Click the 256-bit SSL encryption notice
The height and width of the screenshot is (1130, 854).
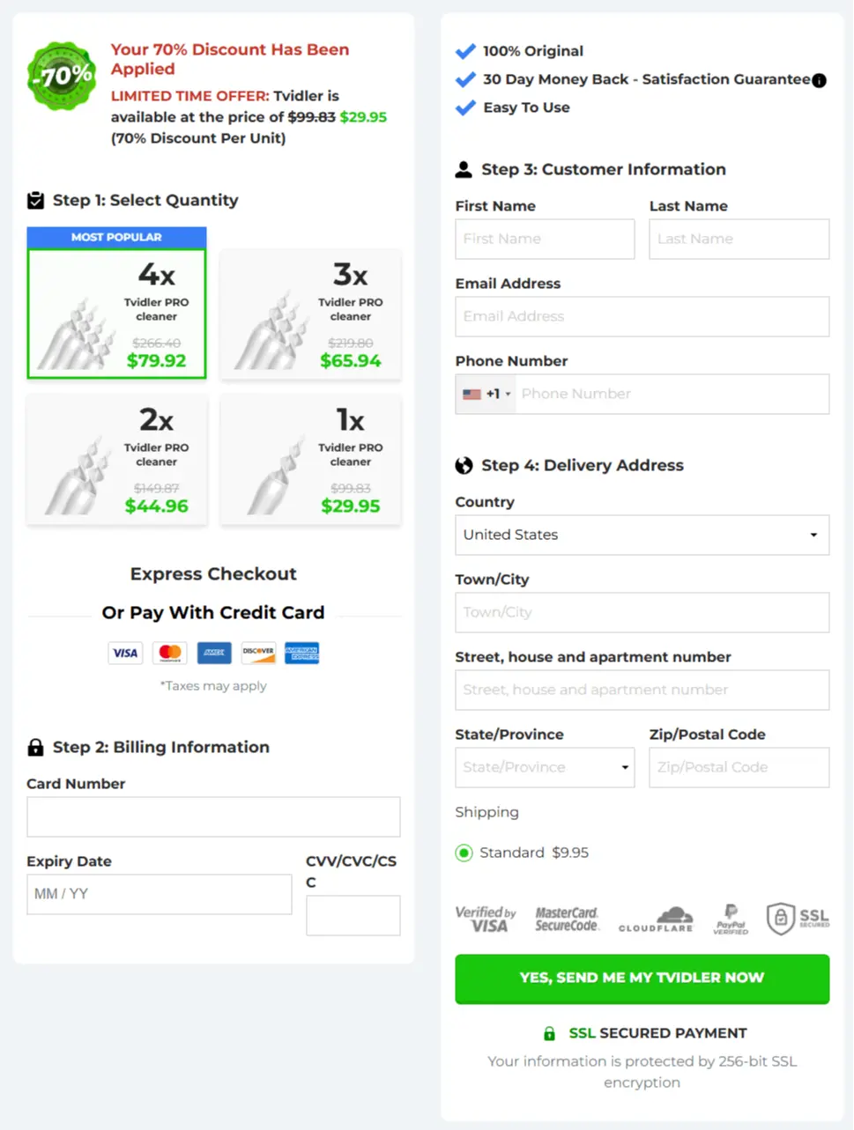(x=642, y=1072)
